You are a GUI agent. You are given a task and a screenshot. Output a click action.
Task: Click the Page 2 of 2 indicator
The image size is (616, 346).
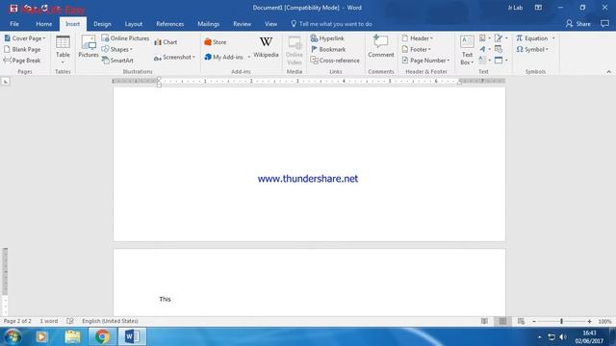tap(17, 321)
